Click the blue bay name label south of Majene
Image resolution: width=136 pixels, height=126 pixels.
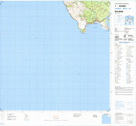(95, 28)
